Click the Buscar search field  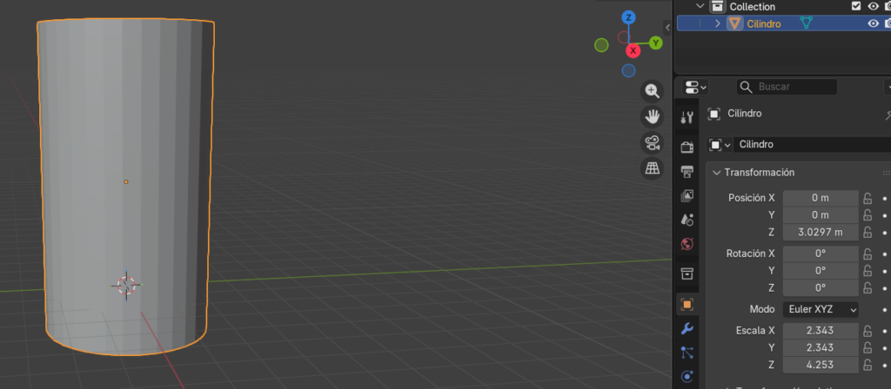pos(787,87)
